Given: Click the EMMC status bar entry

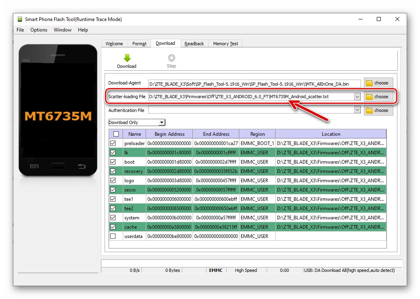Looking at the screenshot, I should pos(216,270).
